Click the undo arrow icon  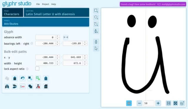point(23,79)
